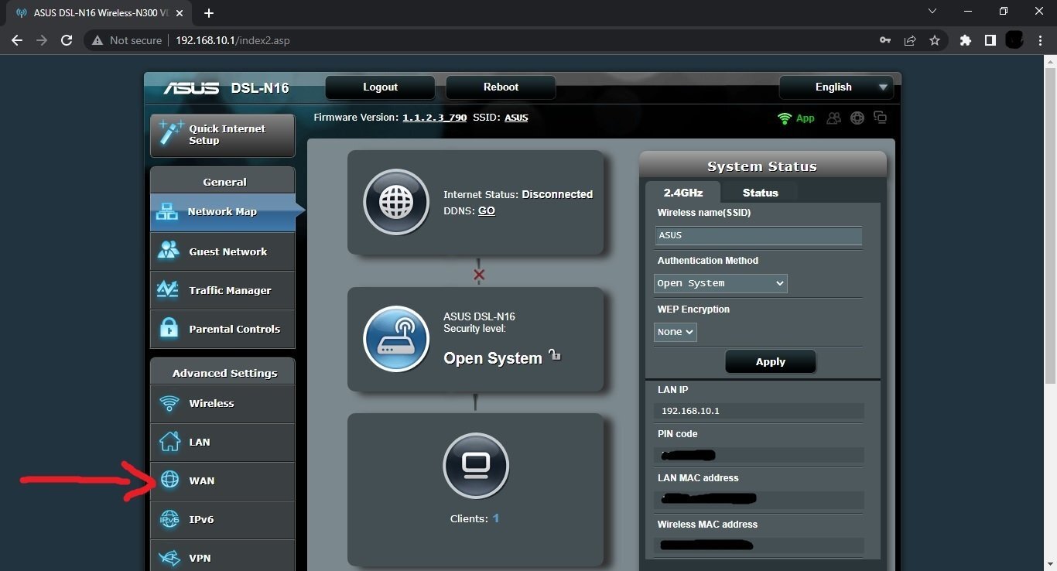Open Guest Network page
This screenshot has height=571, width=1057.
(x=222, y=251)
